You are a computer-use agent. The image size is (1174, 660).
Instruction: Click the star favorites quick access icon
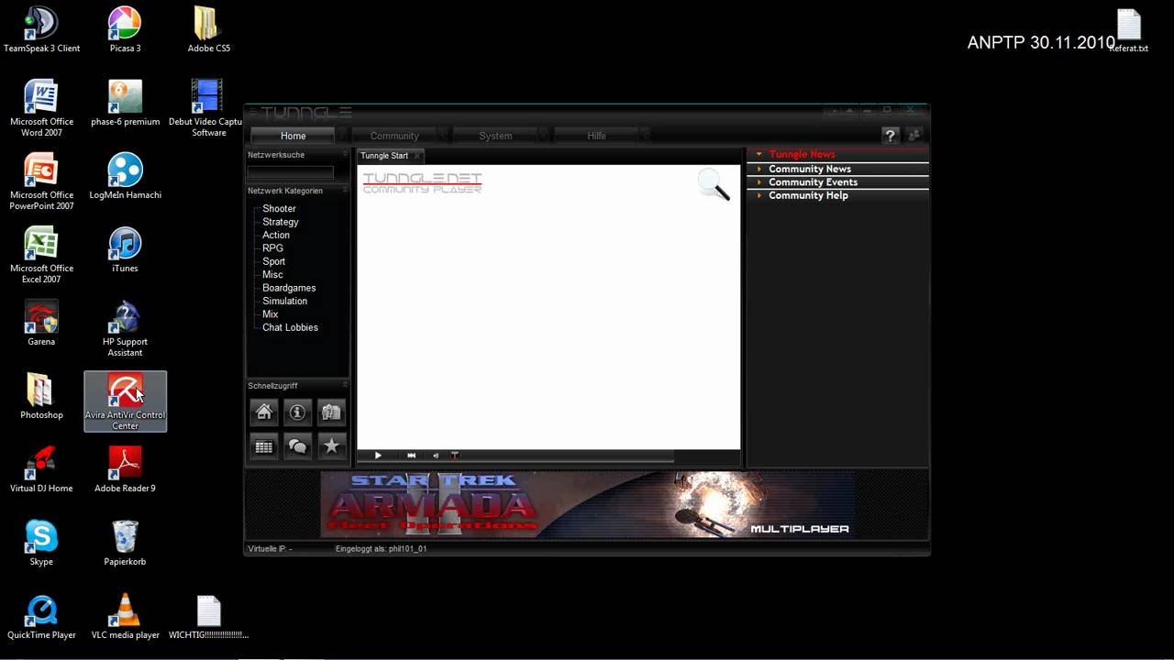(x=331, y=446)
